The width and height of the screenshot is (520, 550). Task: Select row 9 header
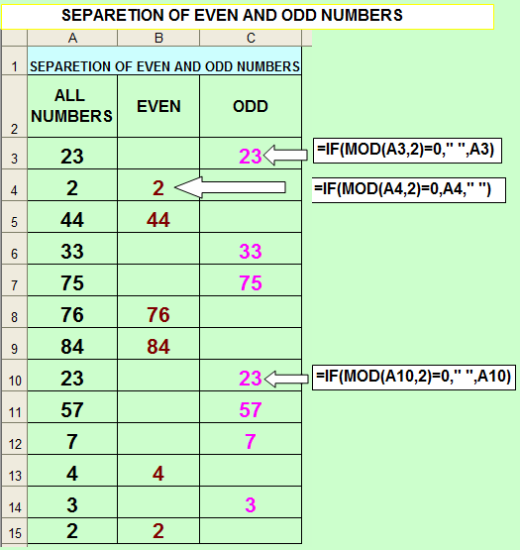pos(14,344)
